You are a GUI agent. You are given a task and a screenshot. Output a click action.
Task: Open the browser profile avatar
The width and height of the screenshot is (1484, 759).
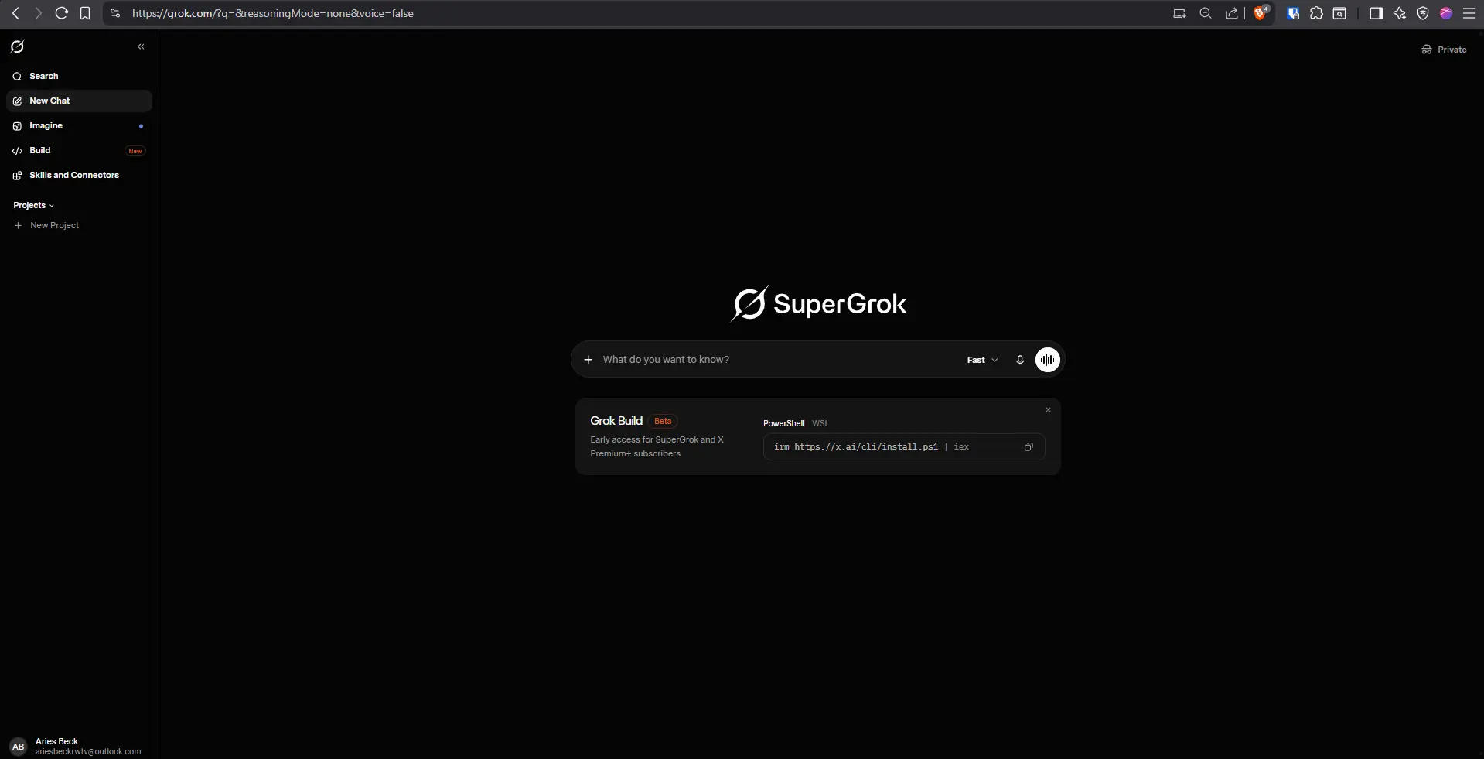pyautogui.click(x=1446, y=13)
